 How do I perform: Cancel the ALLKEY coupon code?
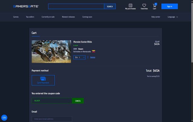pos(78,101)
